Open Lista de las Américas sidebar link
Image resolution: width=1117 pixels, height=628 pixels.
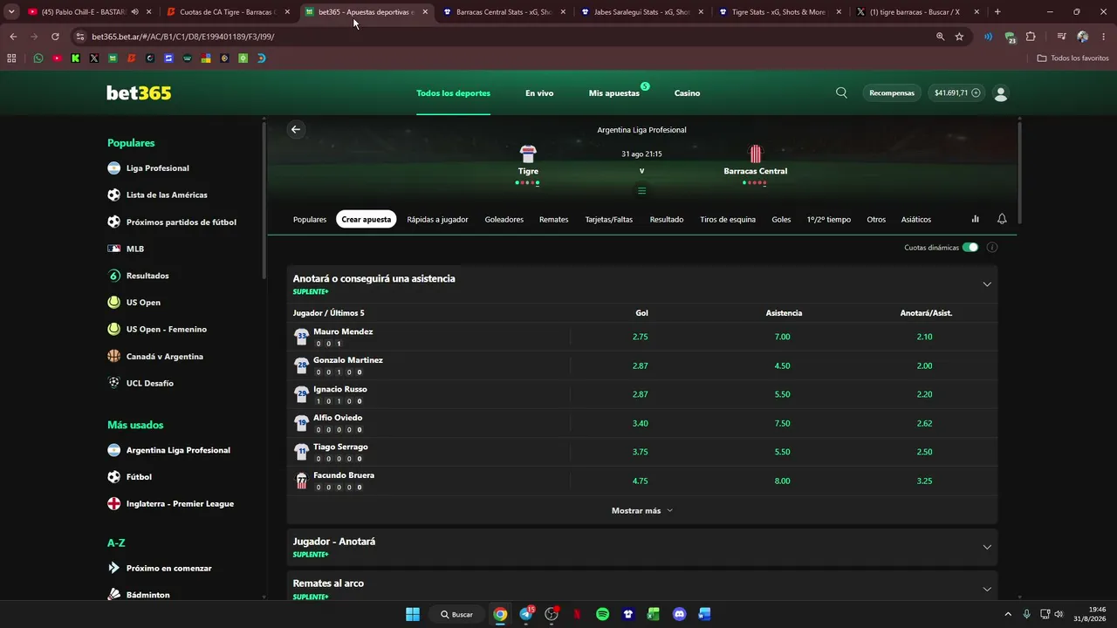coord(167,195)
